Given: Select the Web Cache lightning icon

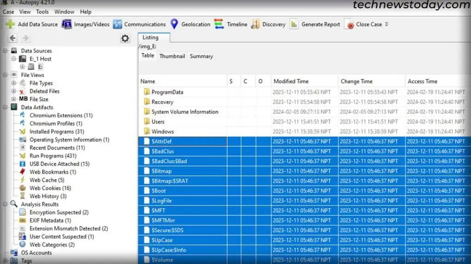Looking at the screenshot, I should (x=23, y=180).
